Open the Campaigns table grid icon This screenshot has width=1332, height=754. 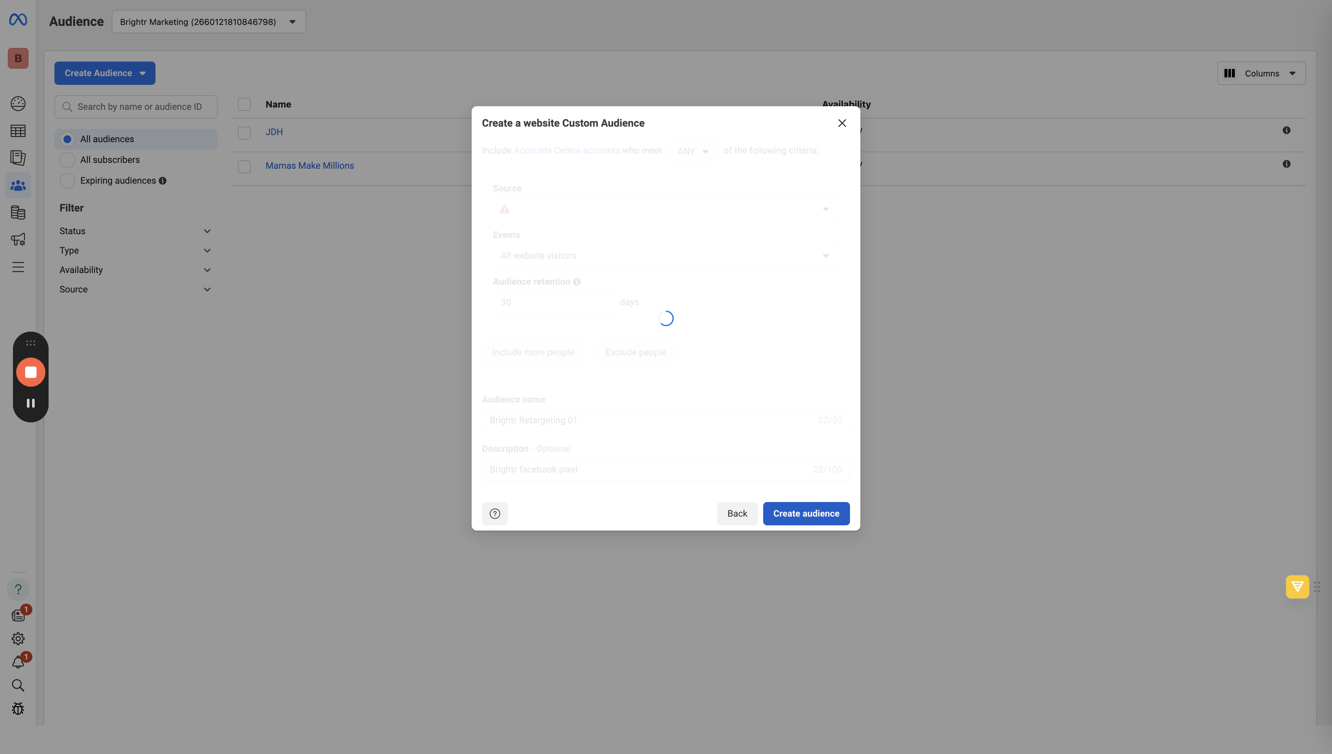18,131
